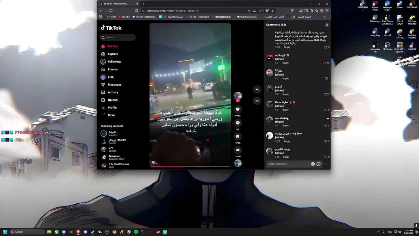Like the comment with 17 likes
Viewport: 419px width, 236px height.
pyautogui.click(x=325, y=94)
